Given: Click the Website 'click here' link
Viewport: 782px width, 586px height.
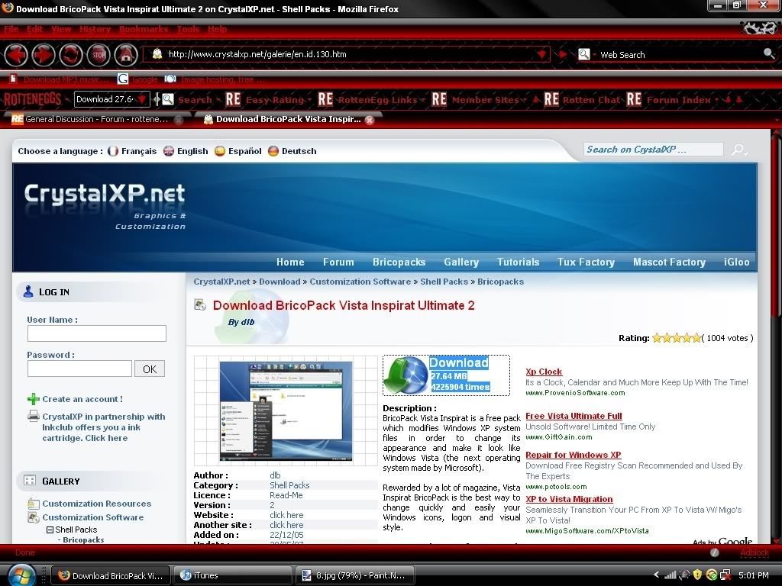Looking at the screenshot, I should [x=286, y=515].
